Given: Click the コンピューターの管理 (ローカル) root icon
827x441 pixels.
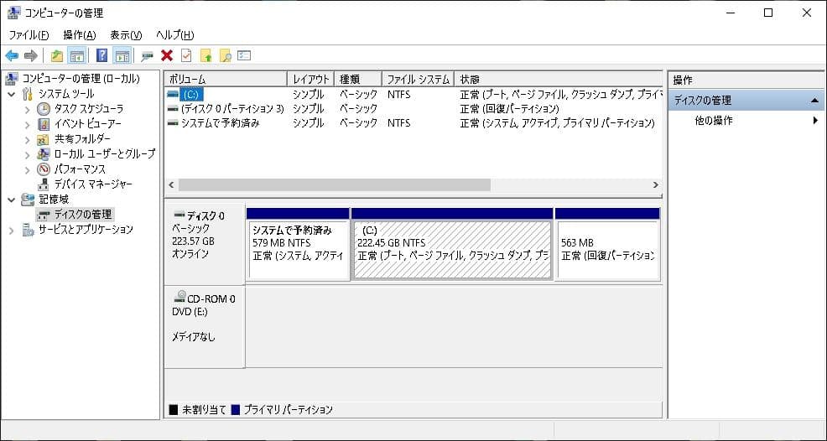Looking at the screenshot, I should coord(11,79).
